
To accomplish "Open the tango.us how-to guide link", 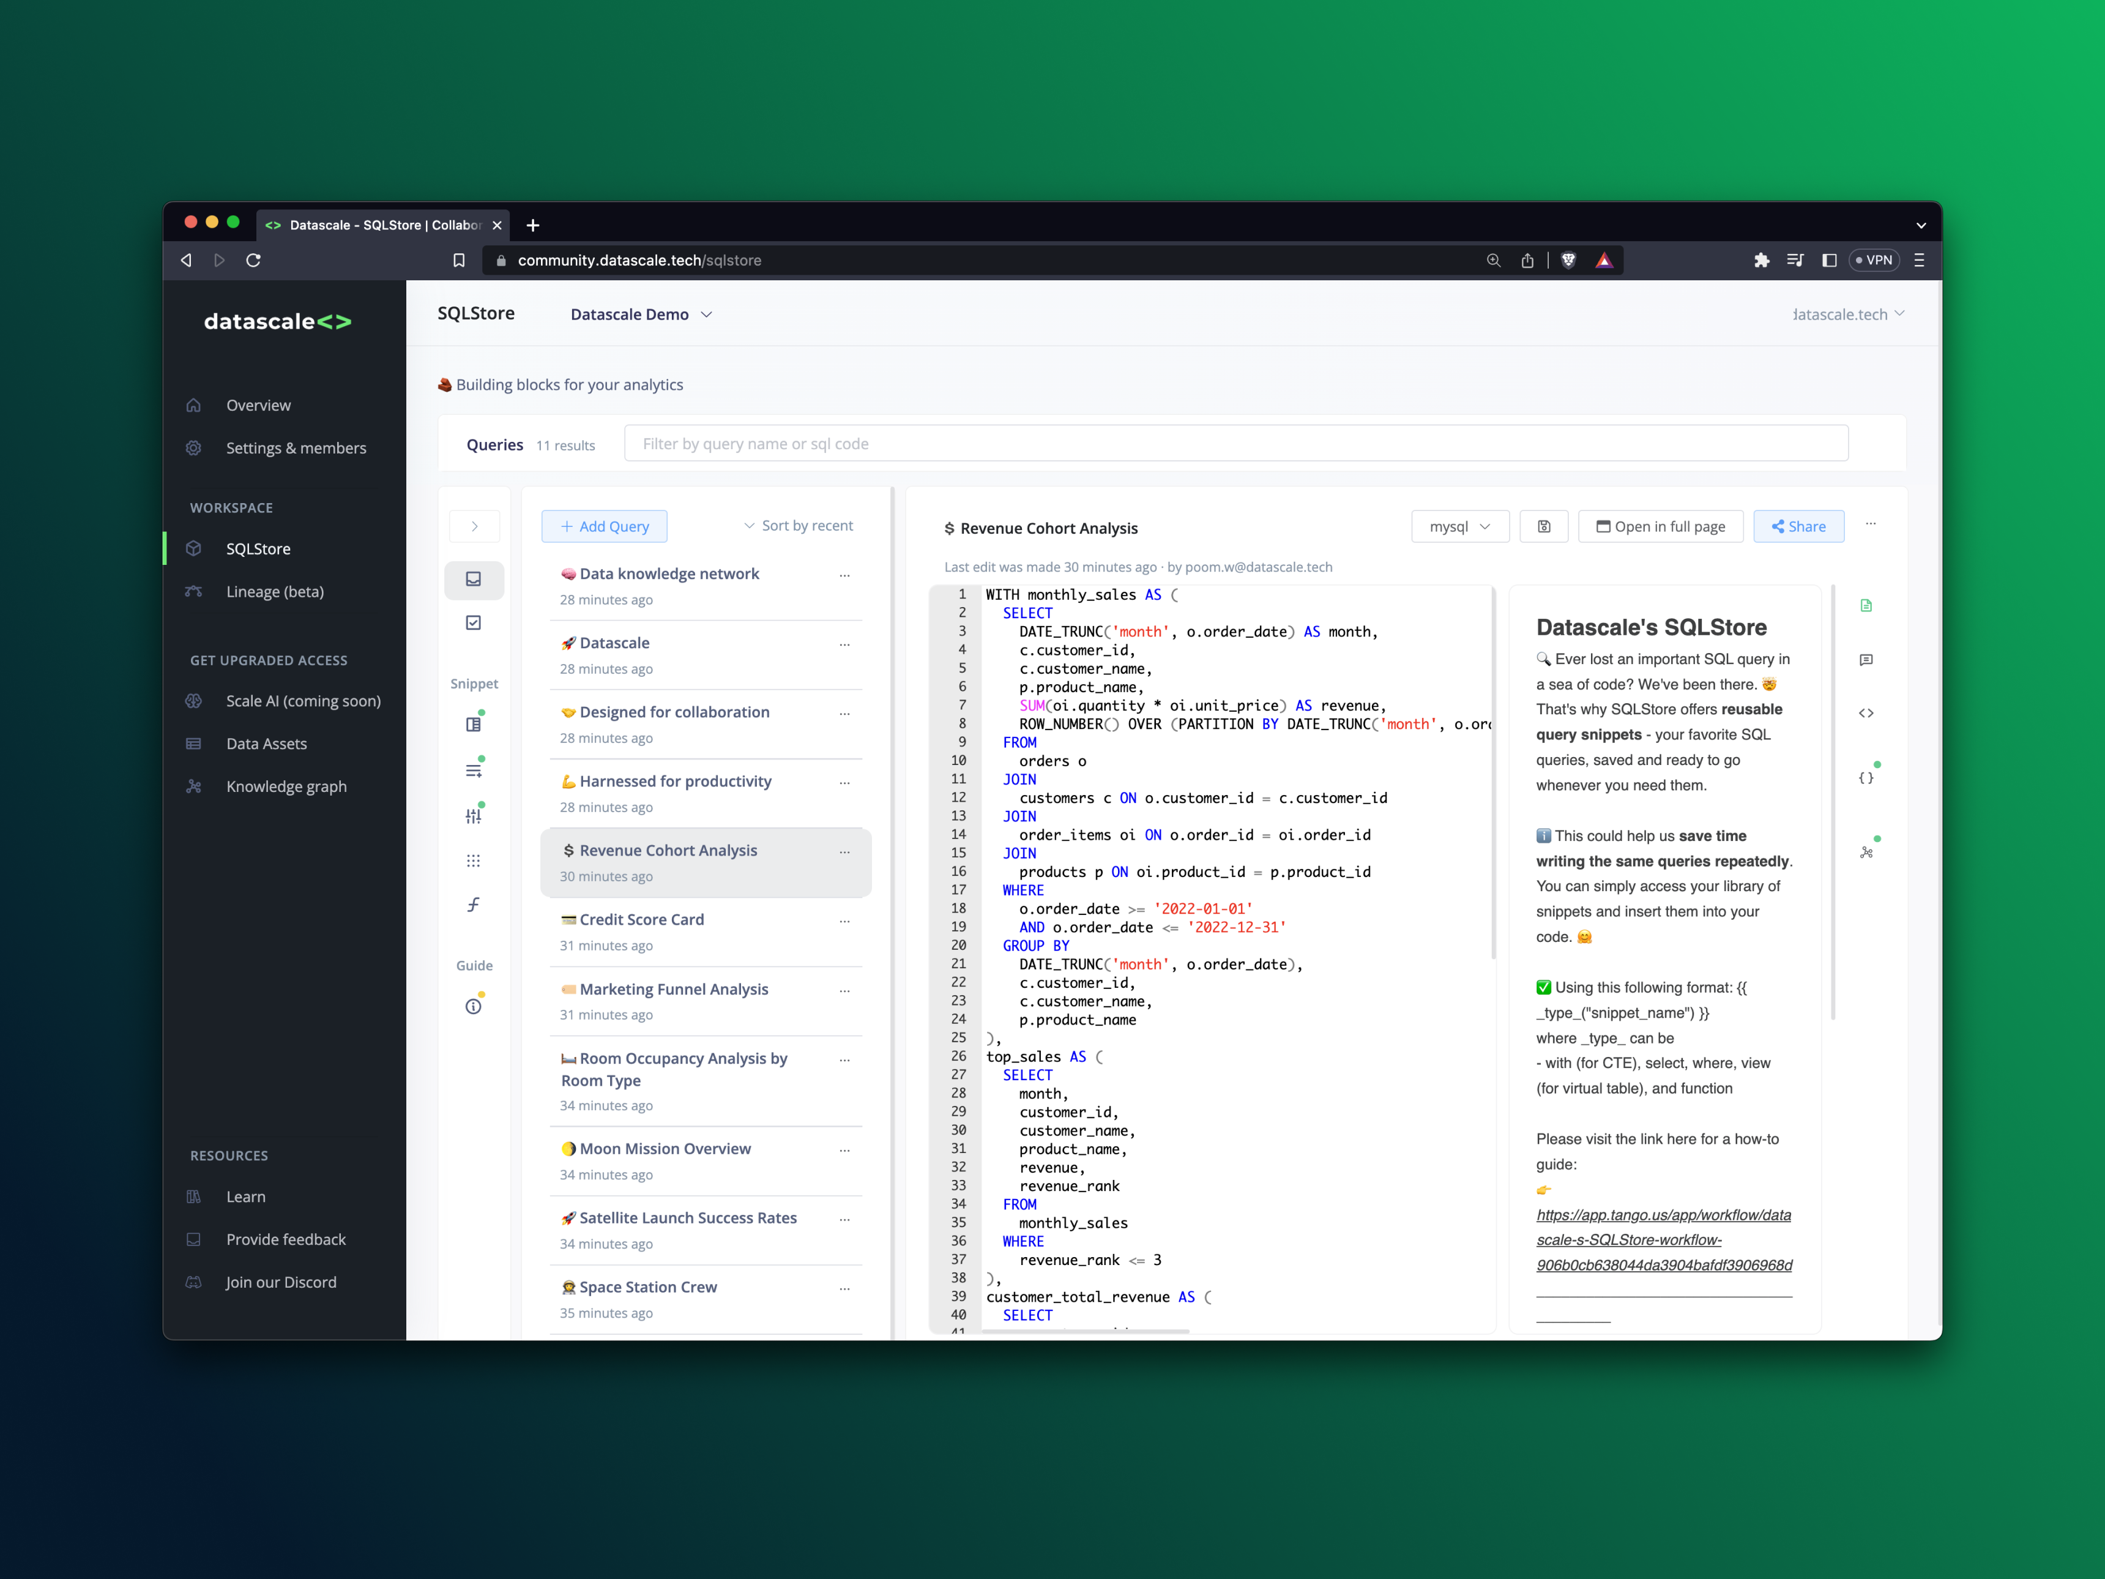I will click(x=1663, y=1240).
